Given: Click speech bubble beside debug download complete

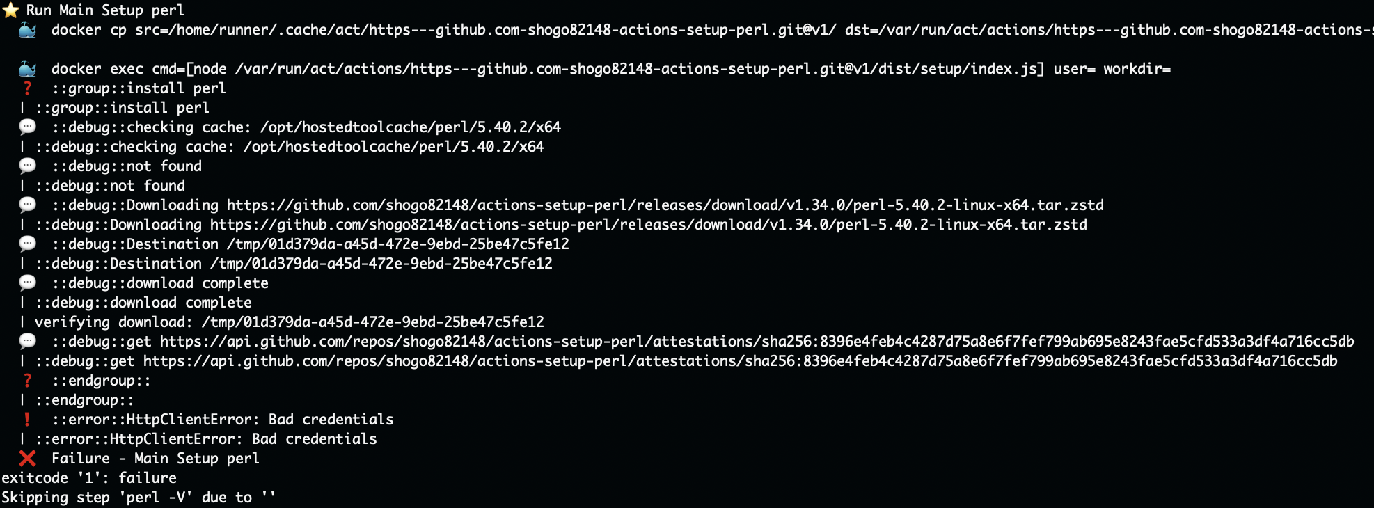Looking at the screenshot, I should [x=27, y=283].
